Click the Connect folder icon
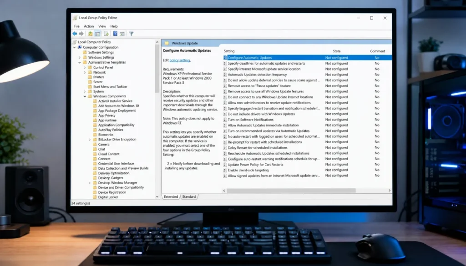 [x=95, y=159]
